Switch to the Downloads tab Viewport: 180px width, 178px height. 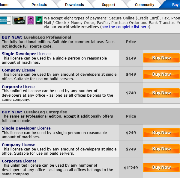tap(74, 5)
